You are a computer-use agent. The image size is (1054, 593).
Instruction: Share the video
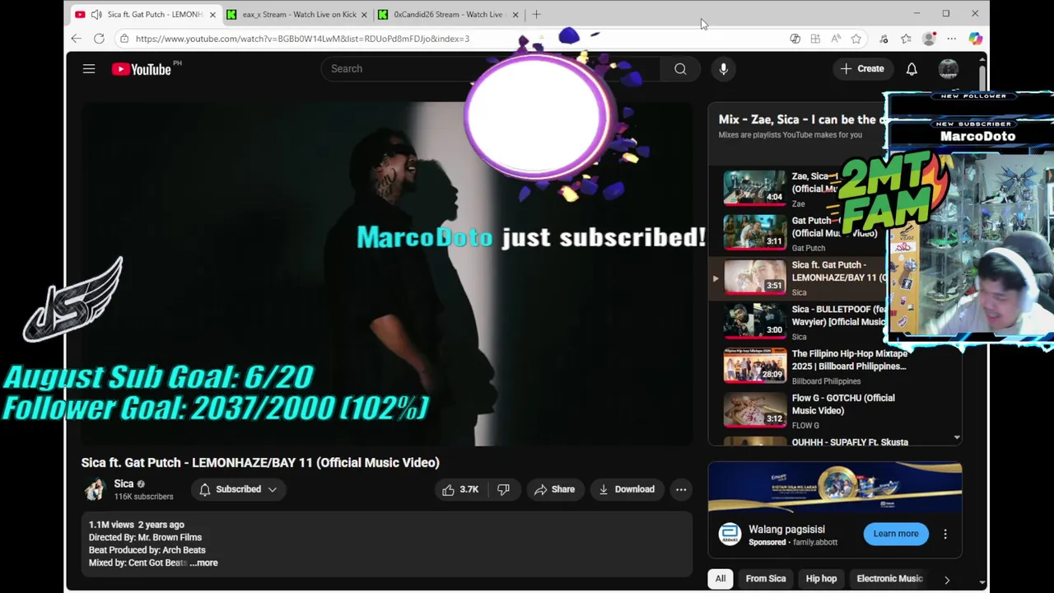[555, 489]
